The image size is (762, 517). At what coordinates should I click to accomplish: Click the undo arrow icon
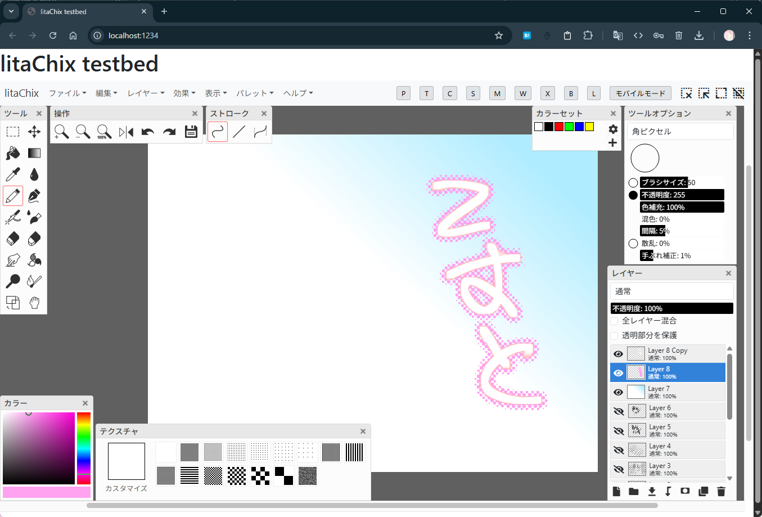(148, 132)
